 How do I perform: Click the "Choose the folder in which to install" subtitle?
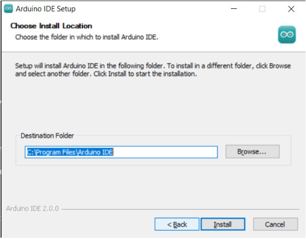pos(87,37)
